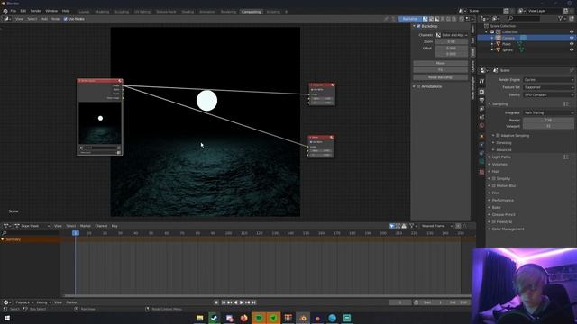Toggle the Freestyle checkbox
The width and height of the screenshot is (577, 324).
(494, 221)
